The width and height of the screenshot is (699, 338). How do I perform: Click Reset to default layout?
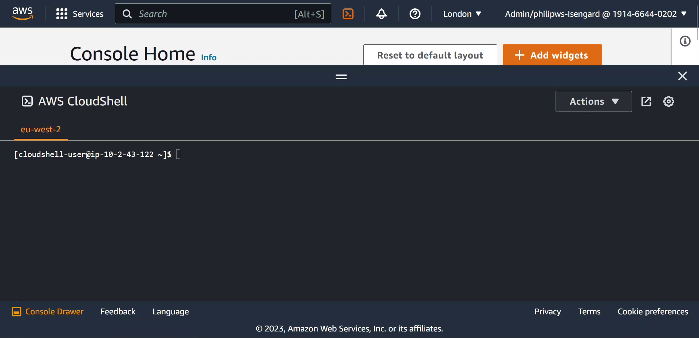point(430,55)
